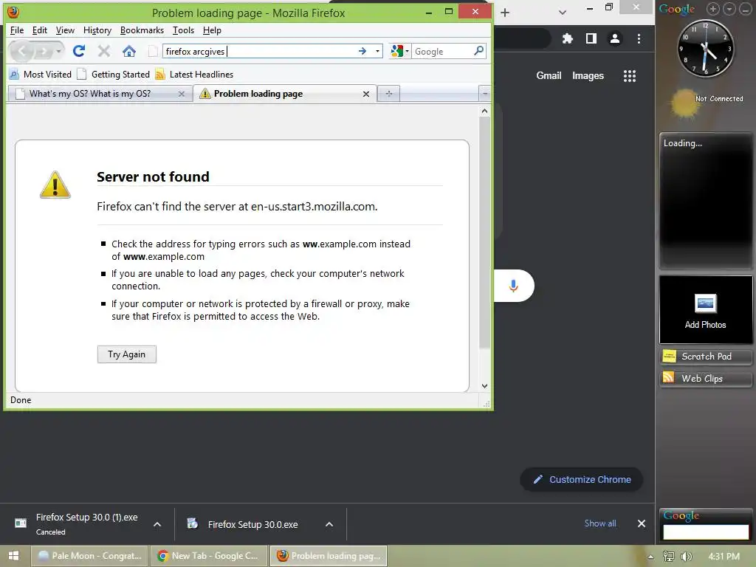Screen dimensions: 756x567
Task: Click the Google sidebar minimize icon
Action: coord(746,9)
